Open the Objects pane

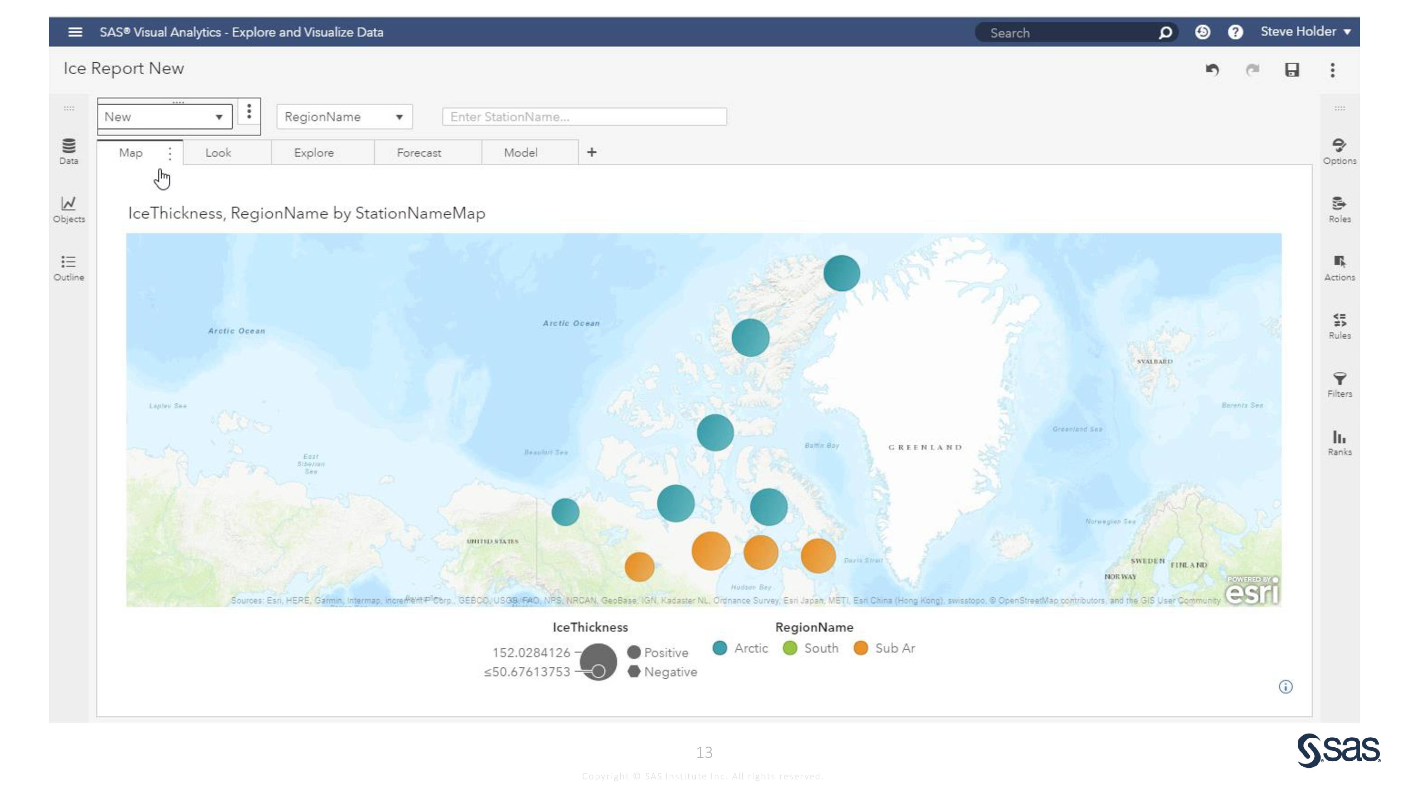pos(69,210)
